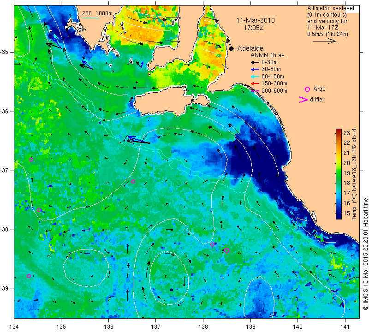
Task: Click the 300-600m legend label
Action: click(x=274, y=90)
